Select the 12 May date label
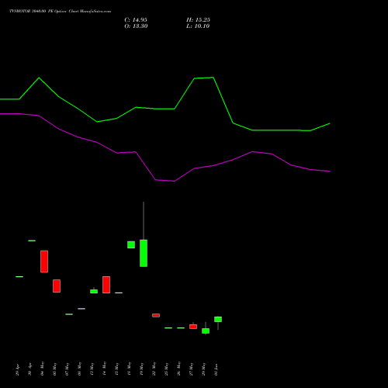388x388 pixels. pyautogui.click(x=92, y=369)
